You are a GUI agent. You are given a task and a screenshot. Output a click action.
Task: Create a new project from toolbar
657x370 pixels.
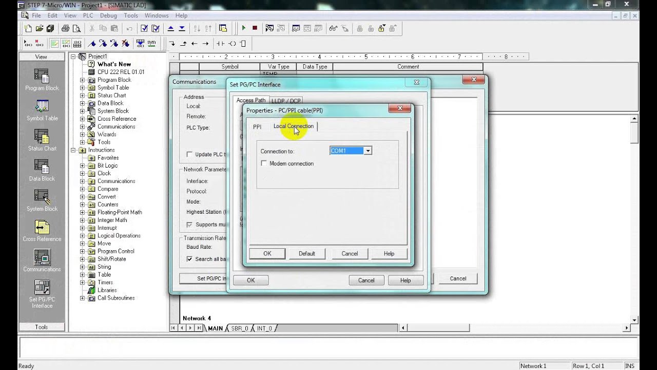pyautogui.click(x=28, y=28)
